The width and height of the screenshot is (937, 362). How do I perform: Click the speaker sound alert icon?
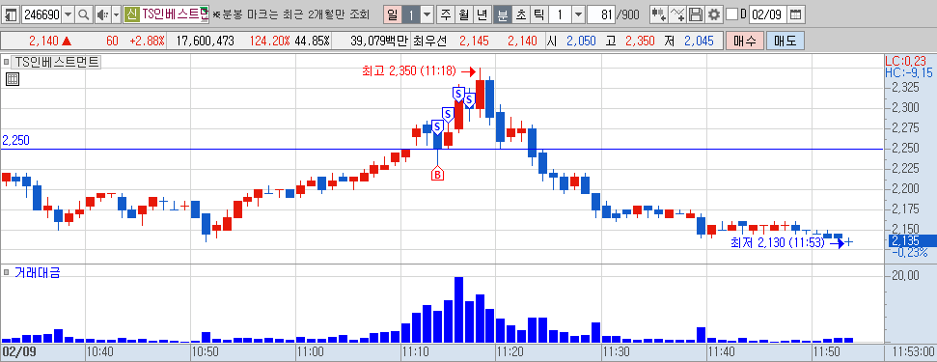click(x=102, y=14)
